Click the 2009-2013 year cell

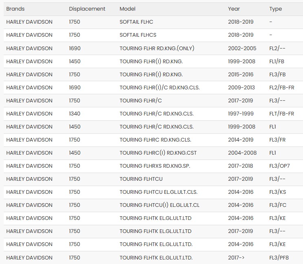click(241, 87)
